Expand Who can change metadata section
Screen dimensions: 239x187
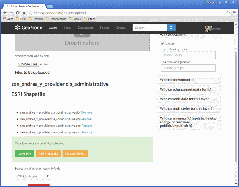point(188,89)
